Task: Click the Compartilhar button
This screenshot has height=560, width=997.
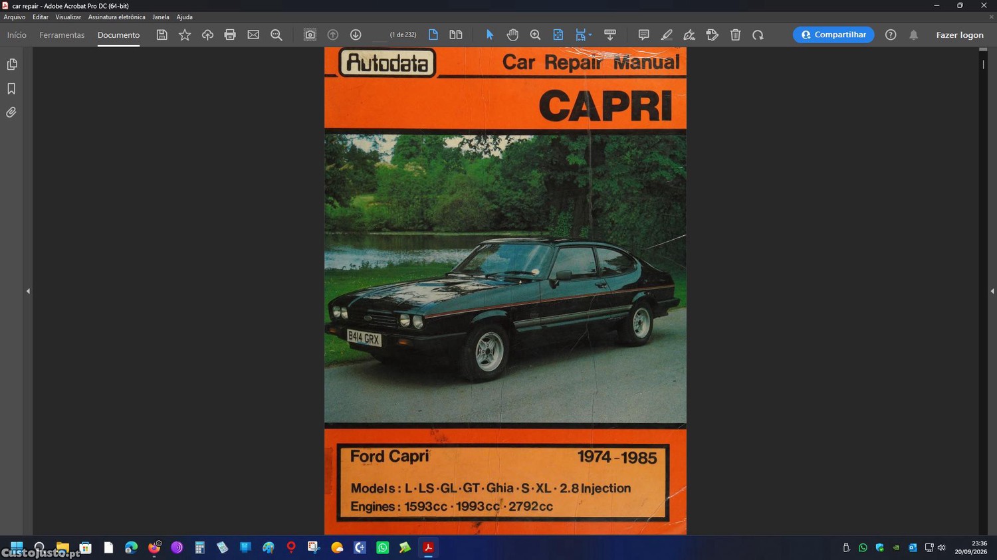Action: 833,35
